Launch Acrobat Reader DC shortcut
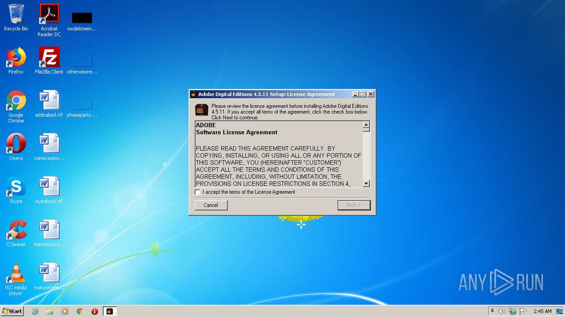The image size is (565, 317). click(x=49, y=20)
